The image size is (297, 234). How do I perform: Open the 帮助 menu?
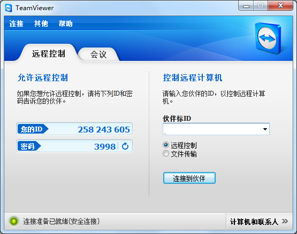(x=65, y=24)
